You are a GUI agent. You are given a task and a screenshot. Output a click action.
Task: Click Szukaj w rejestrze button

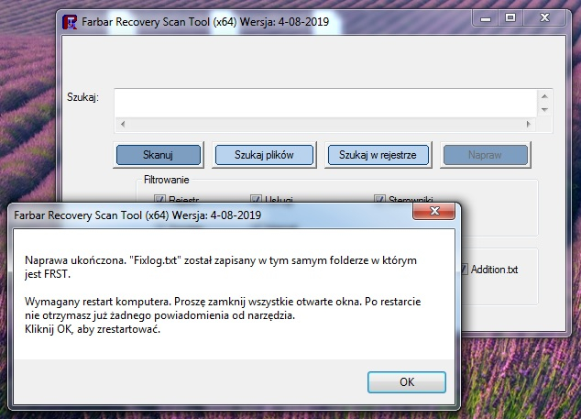click(x=378, y=155)
